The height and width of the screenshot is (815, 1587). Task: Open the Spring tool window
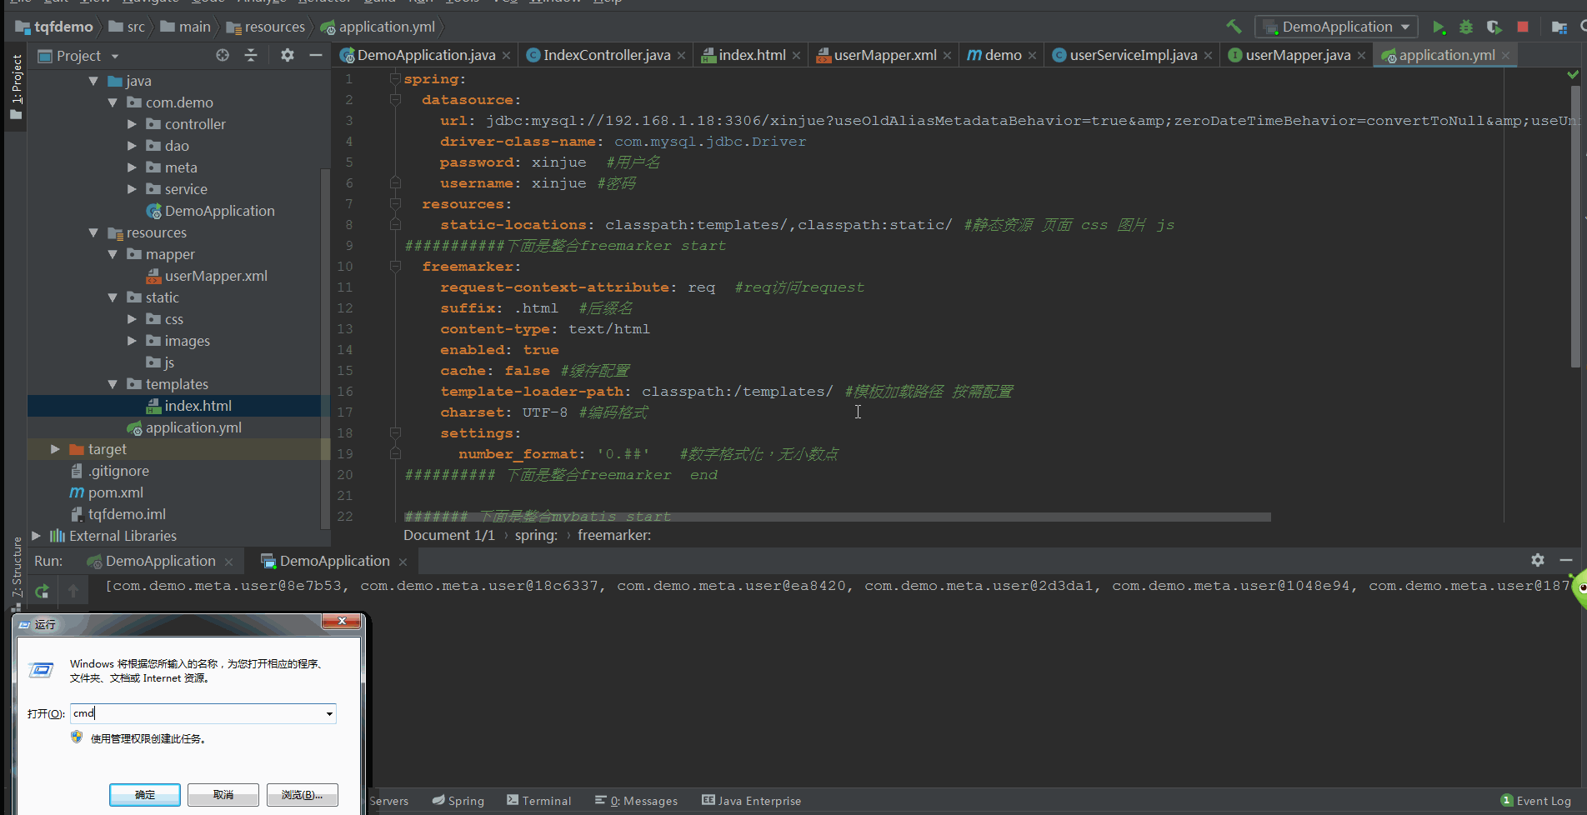point(458,801)
